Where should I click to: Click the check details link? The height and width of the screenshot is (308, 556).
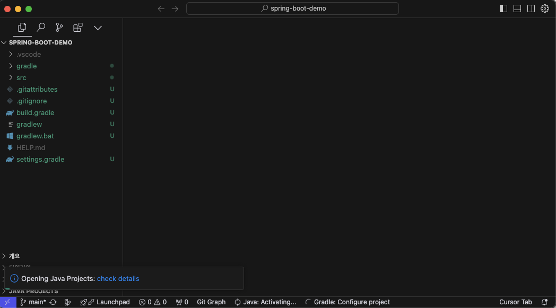(119, 278)
